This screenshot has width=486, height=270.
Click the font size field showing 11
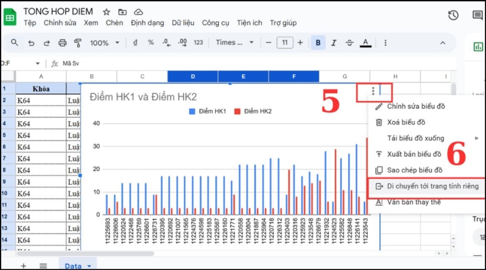284,43
